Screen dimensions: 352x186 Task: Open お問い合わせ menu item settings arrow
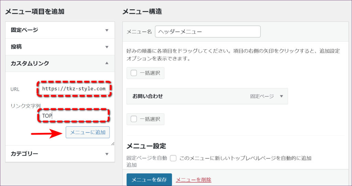tap(281, 96)
